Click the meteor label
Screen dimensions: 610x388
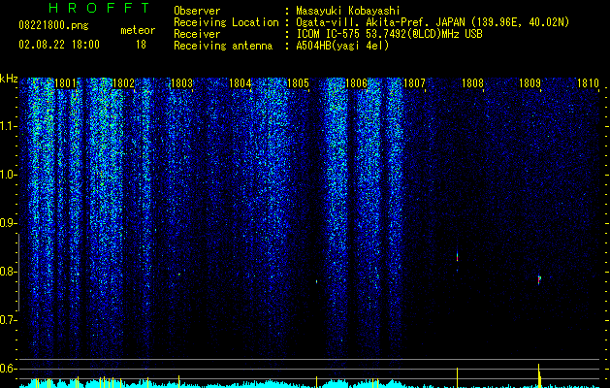[138, 30]
